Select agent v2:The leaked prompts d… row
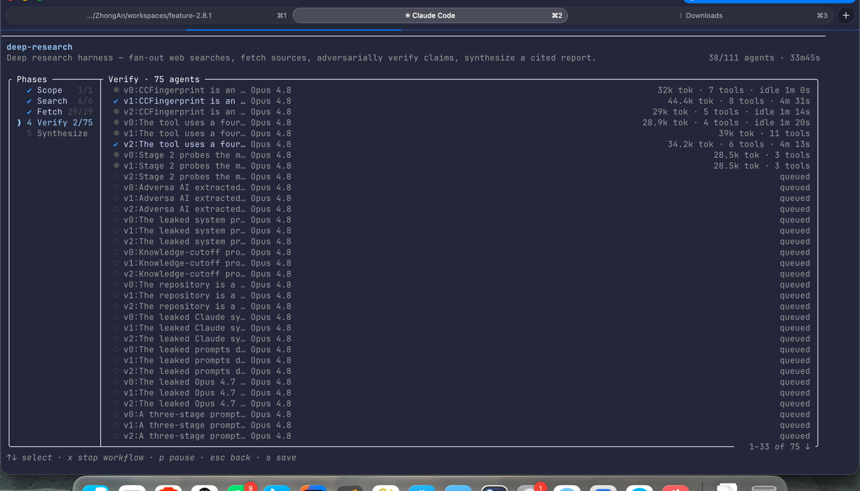860x491 pixels. [461, 371]
